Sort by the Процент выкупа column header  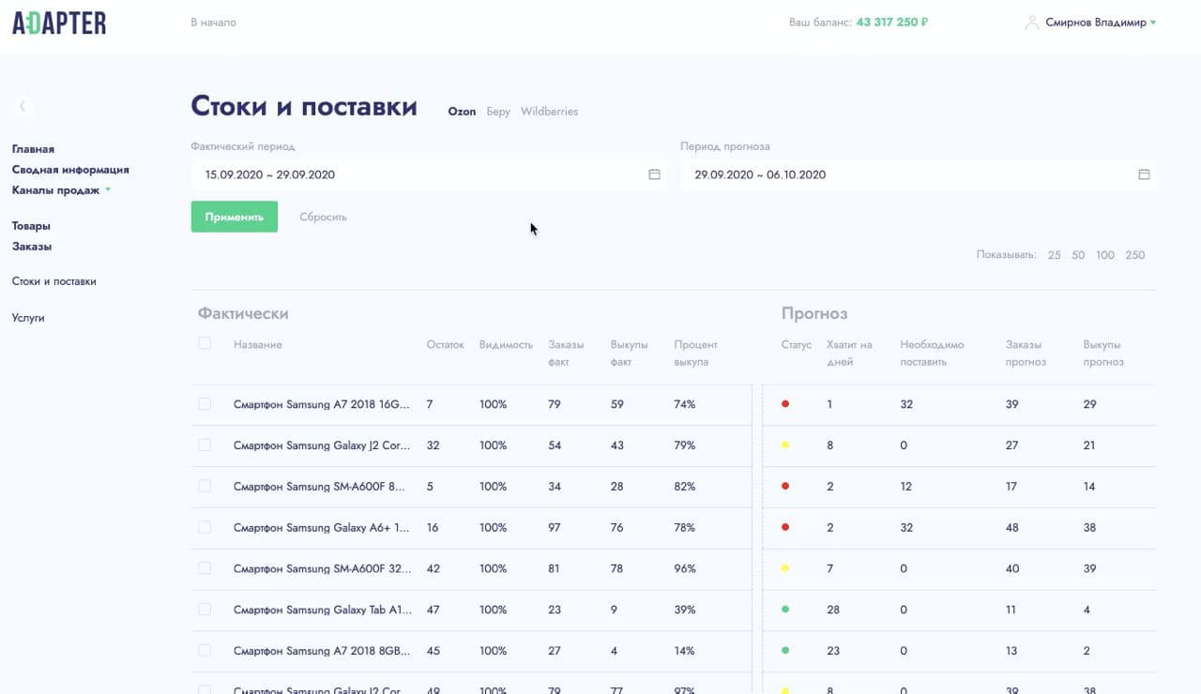coord(695,353)
